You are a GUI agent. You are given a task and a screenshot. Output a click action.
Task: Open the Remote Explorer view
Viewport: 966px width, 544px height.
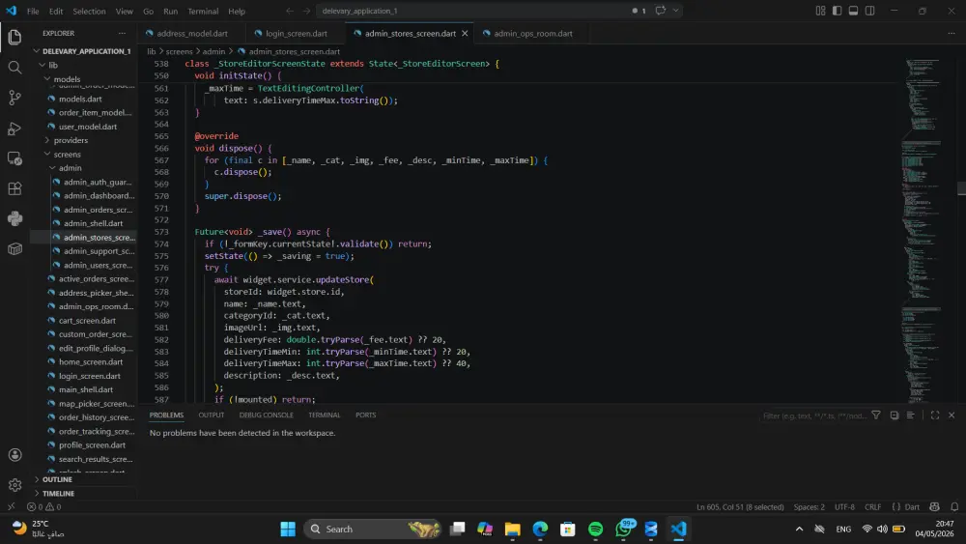14,158
